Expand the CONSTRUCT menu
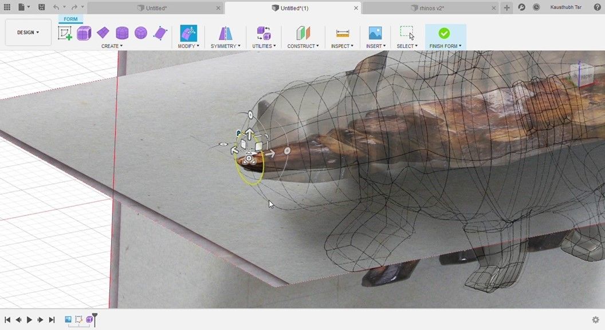The height and width of the screenshot is (330, 605). coord(303,46)
